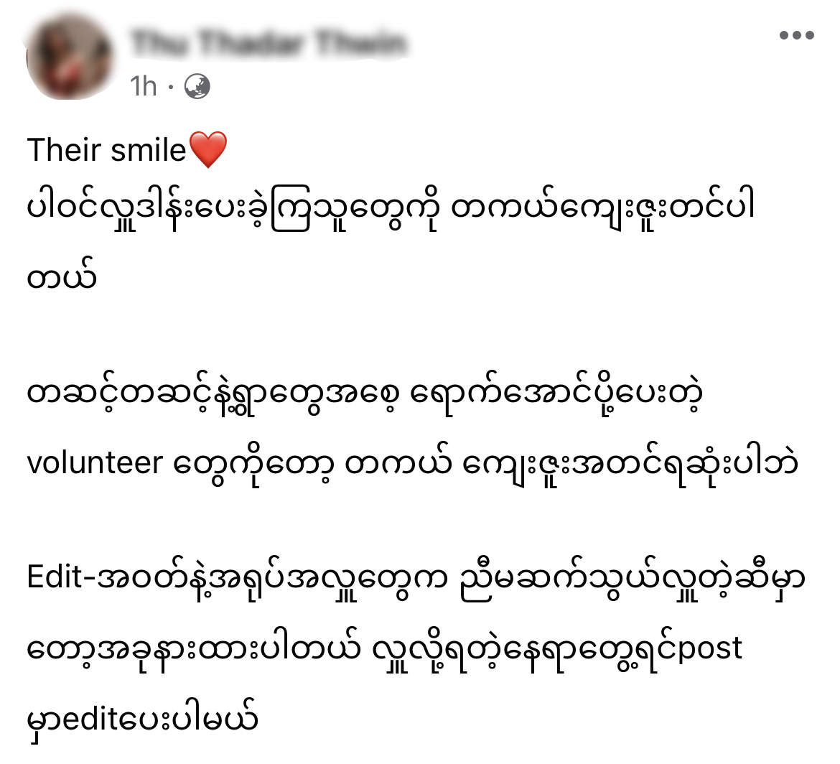
Task: Click the dot separator beside the 1h timestamp
Action: click(171, 86)
